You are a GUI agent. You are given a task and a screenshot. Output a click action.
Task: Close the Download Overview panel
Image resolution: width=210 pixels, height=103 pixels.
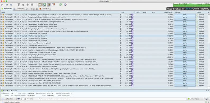208,91
